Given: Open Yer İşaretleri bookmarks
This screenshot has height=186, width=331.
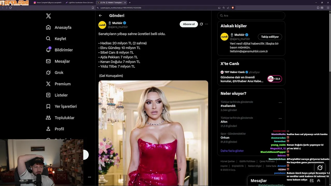Looking at the screenshot, I should click(61, 106).
